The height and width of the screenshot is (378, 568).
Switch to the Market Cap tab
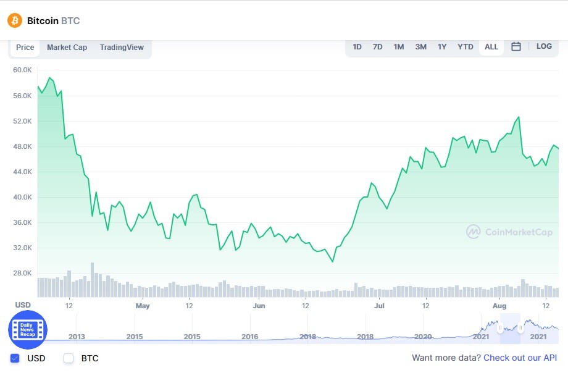click(67, 48)
